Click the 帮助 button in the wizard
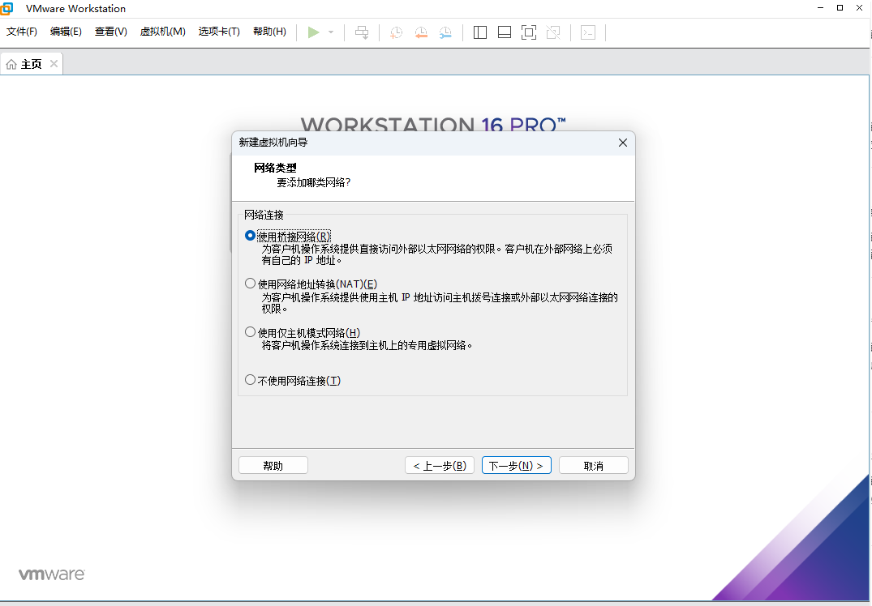Viewport: 872px width, 606px height. (x=273, y=466)
